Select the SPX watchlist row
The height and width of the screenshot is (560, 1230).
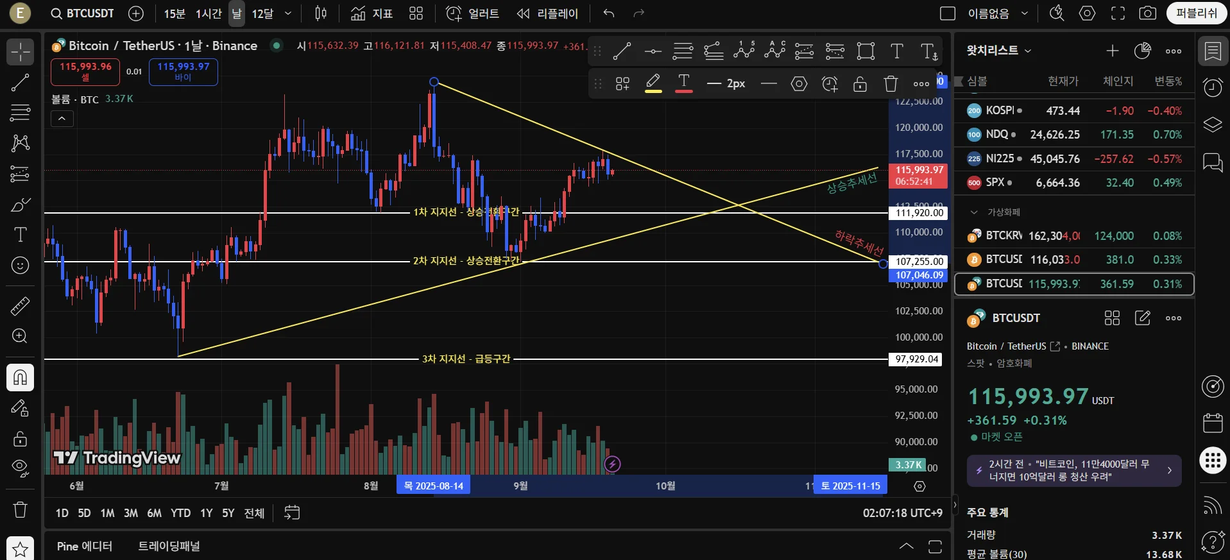pyautogui.click(x=1075, y=183)
